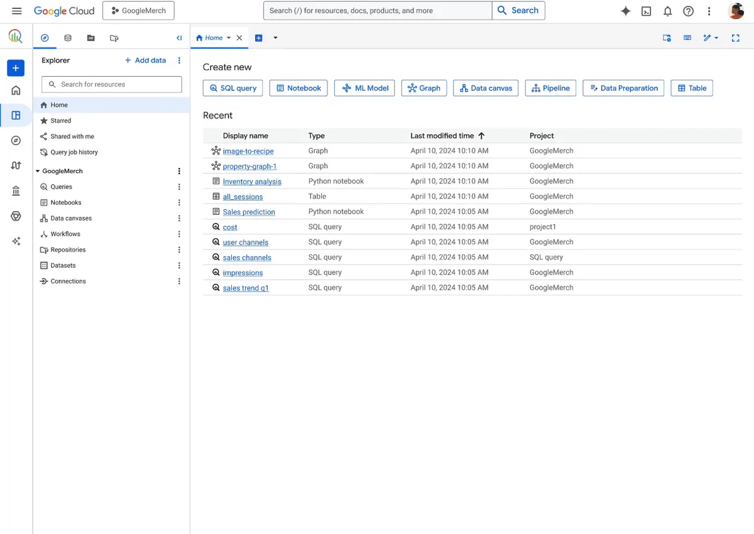Open the Inventory analysis notebook link
Screen dimensions: 754x534
252,182
